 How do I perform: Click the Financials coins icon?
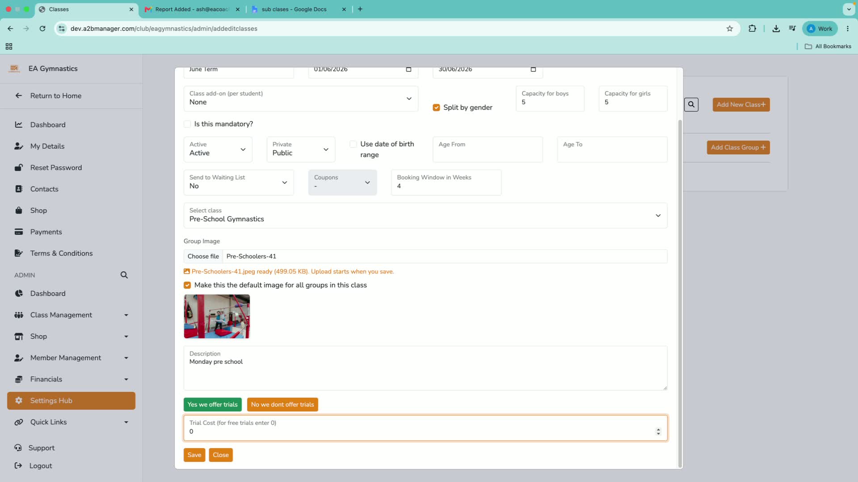18,379
